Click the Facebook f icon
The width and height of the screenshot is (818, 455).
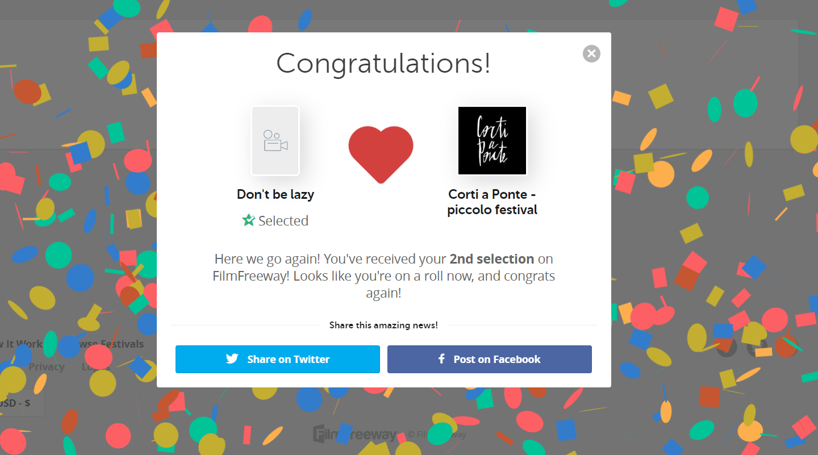[441, 359]
